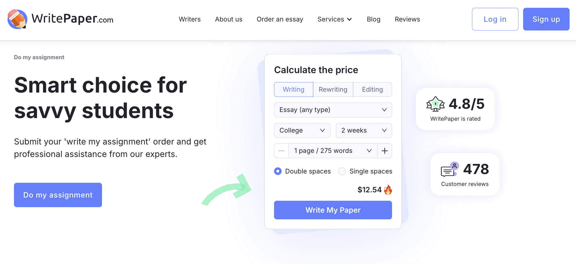576x264 pixels.
Task: Click the Do my assignment button
Action: pyautogui.click(x=58, y=195)
